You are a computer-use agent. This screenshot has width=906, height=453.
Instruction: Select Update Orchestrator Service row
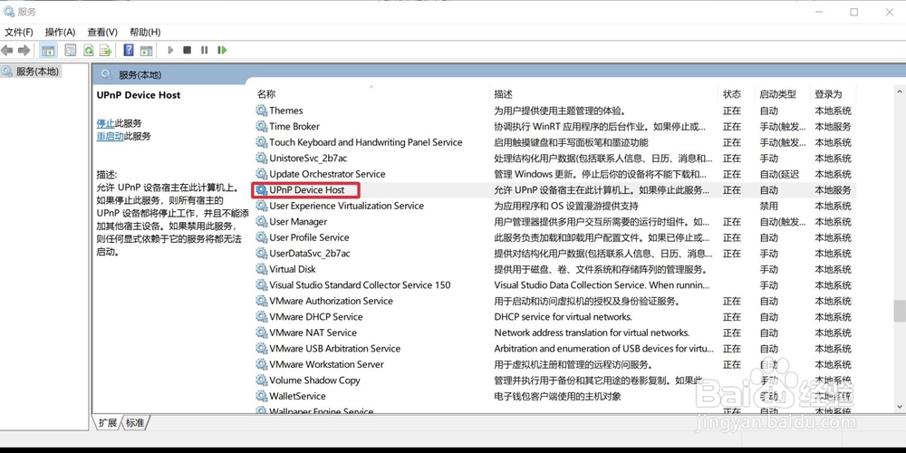[x=327, y=174]
